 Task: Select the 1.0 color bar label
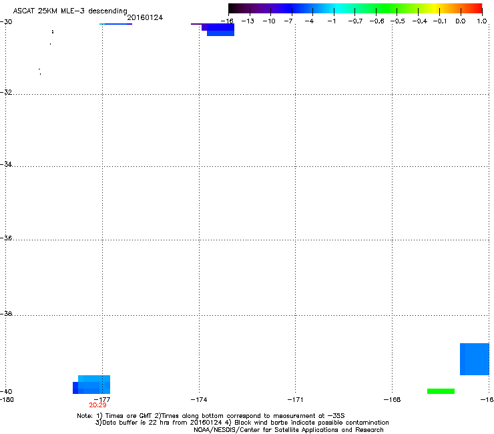(x=482, y=21)
